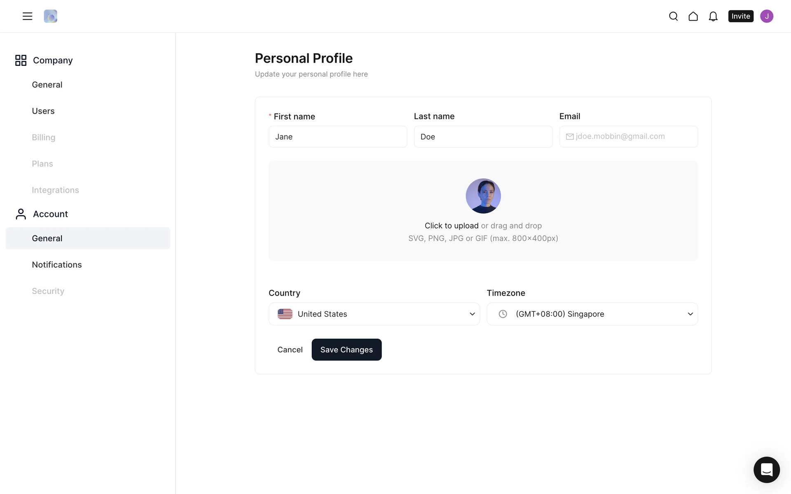Expand the Timezone dropdown chevron
Screen dimensions: 791x494
point(690,314)
